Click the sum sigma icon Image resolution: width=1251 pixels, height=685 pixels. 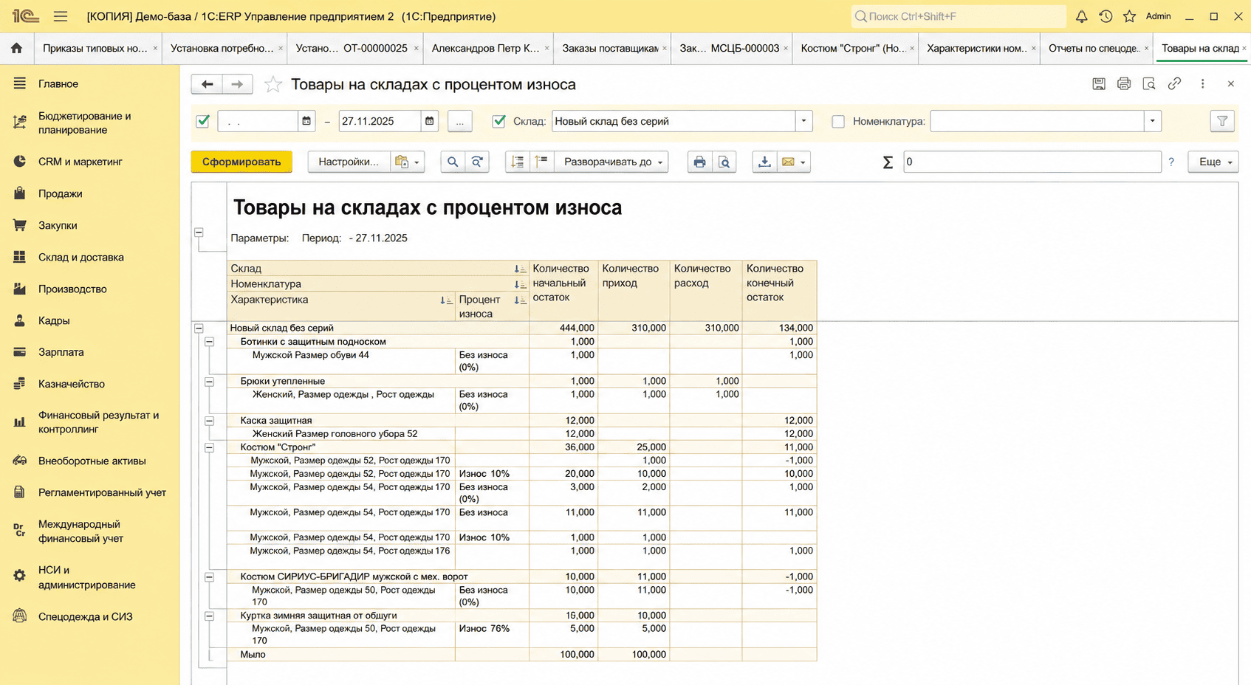888,162
